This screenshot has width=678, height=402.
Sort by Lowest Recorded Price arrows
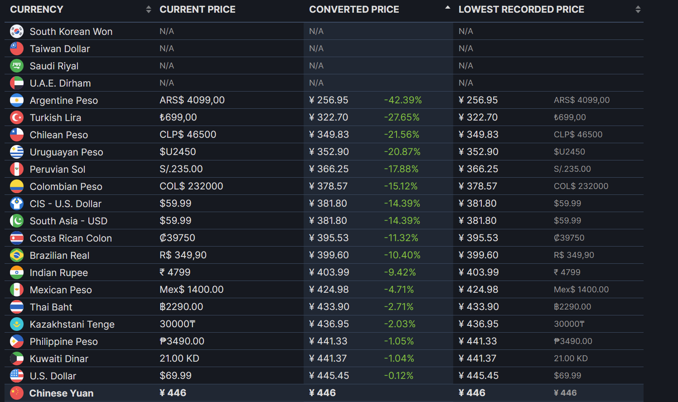tap(638, 10)
